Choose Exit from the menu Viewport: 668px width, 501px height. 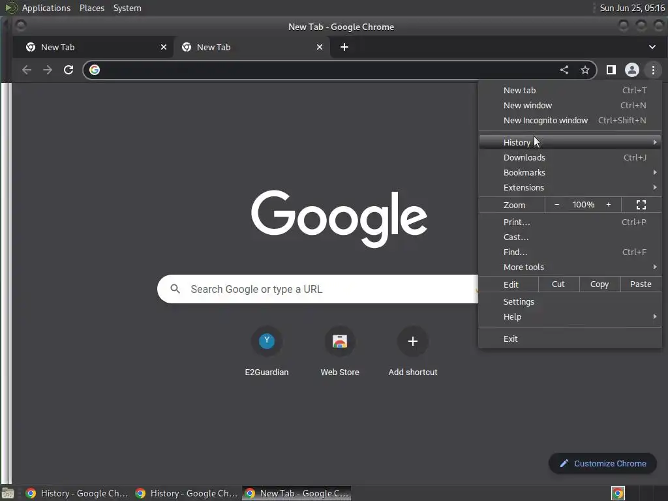tap(570, 339)
